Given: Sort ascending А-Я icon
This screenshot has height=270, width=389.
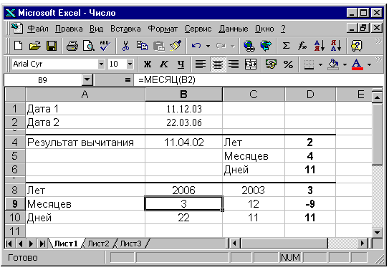Looking at the screenshot, I should pyautogui.click(x=320, y=46).
